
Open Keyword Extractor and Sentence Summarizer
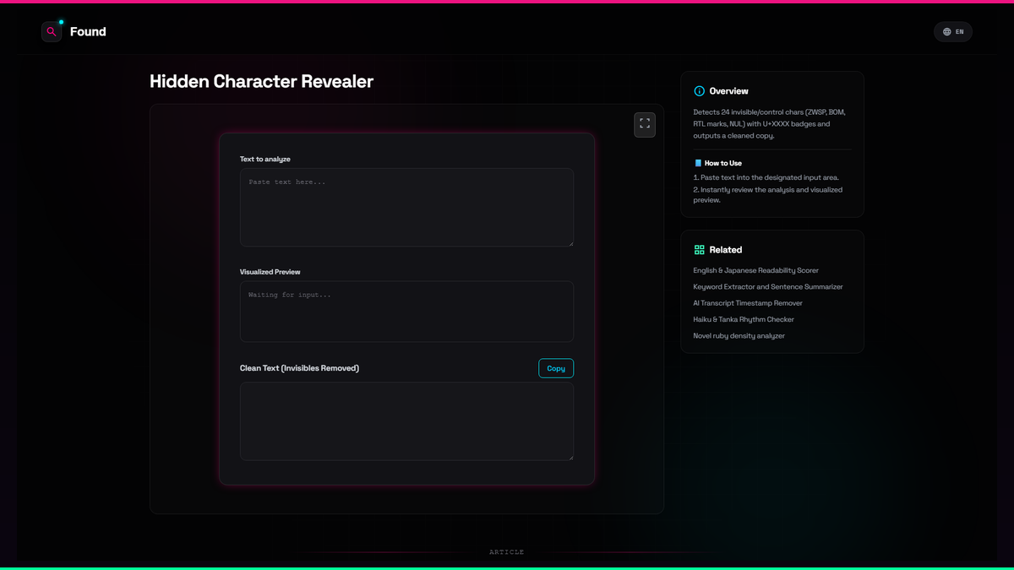pos(768,287)
